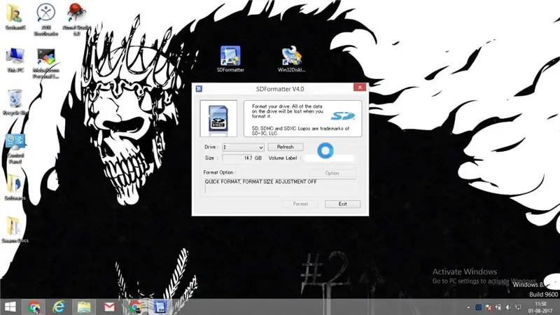
Task: Select the Atmel Studio 6.2 desktop icon
Action: click(76, 19)
